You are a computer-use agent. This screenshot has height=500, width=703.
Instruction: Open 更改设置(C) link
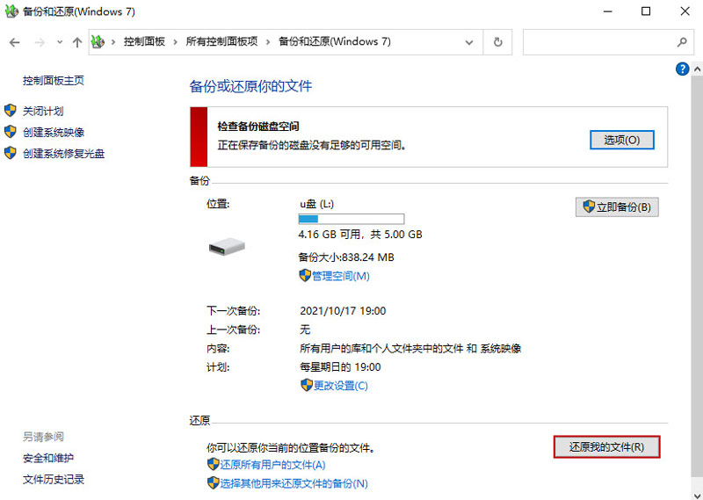(340, 386)
